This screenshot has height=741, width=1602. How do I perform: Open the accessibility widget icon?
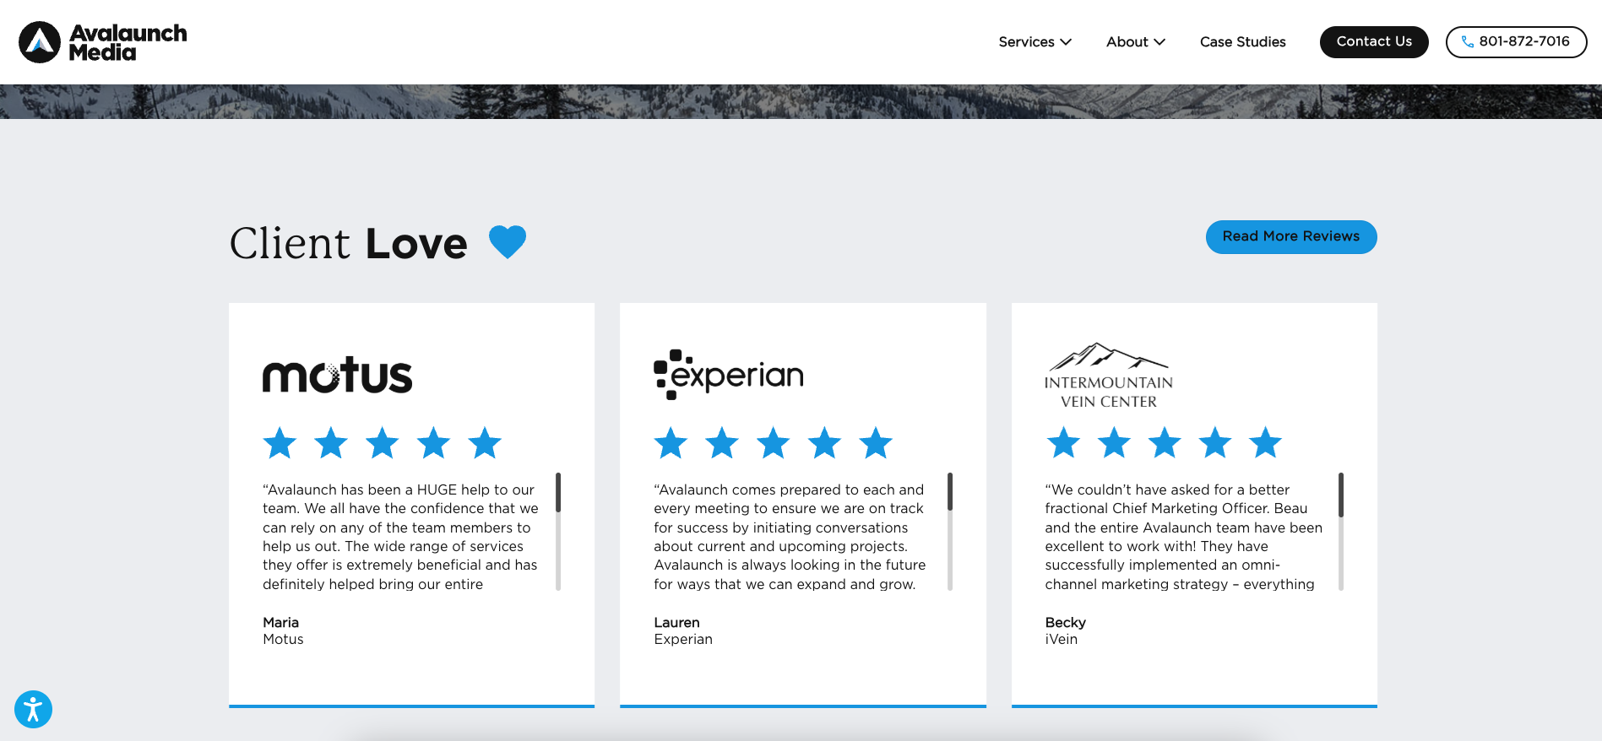click(x=33, y=709)
